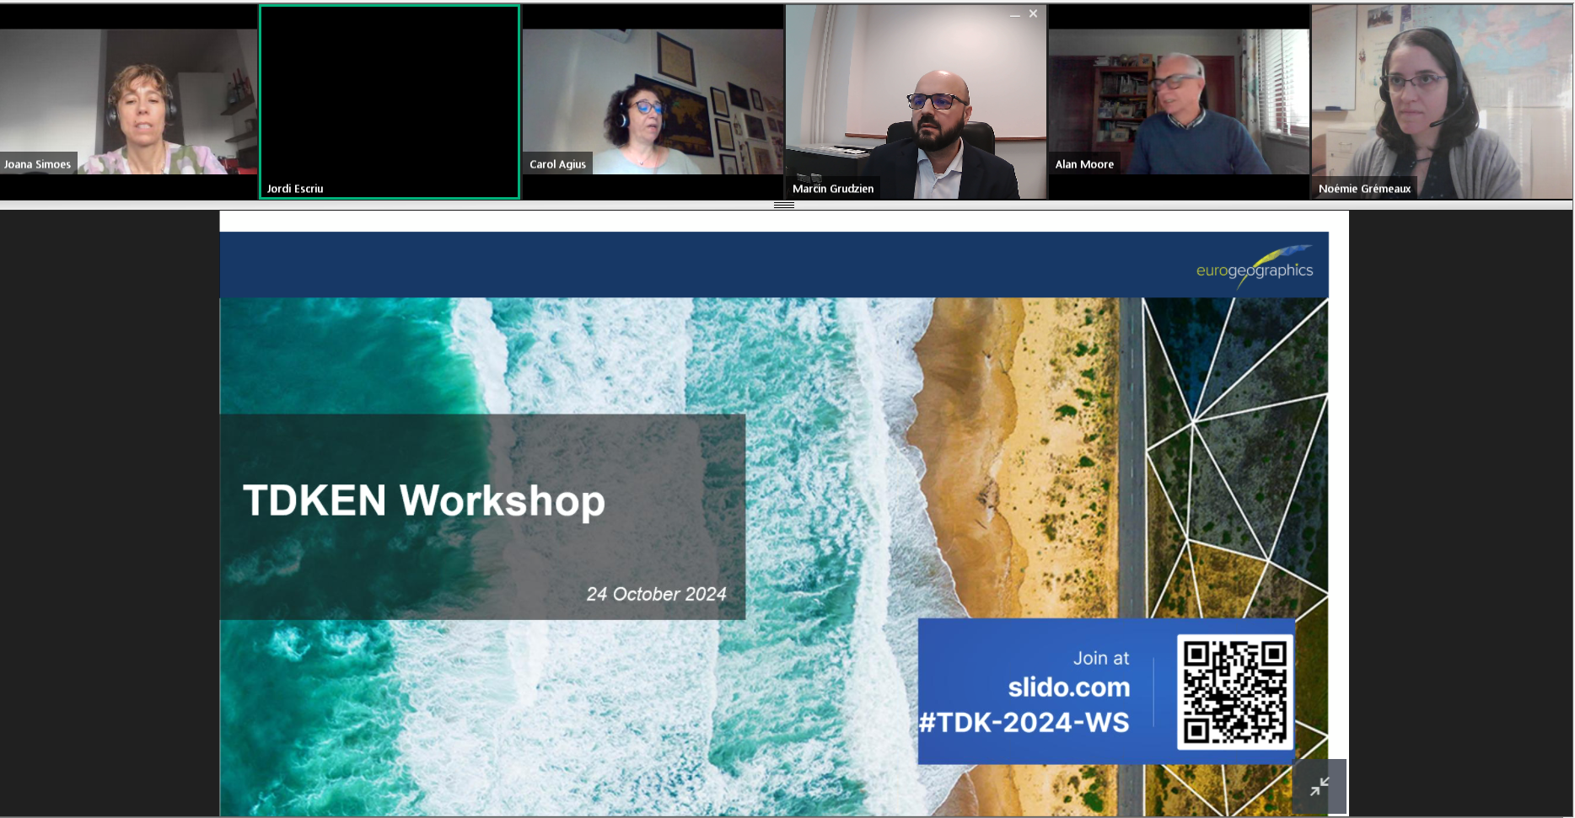Select Joana Simoes video tile
The image size is (1575, 818).
point(128,101)
